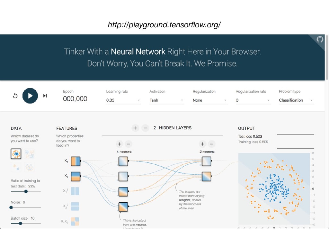
Task: Click the DATA heading
Action: click(x=16, y=128)
